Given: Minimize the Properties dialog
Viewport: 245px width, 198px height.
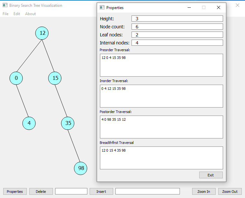Looking at the screenshot, I should click(x=189, y=7).
